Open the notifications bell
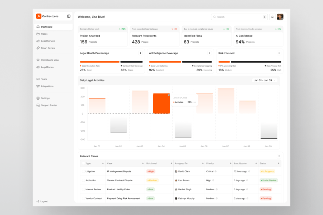323x215 pixels. point(272,17)
